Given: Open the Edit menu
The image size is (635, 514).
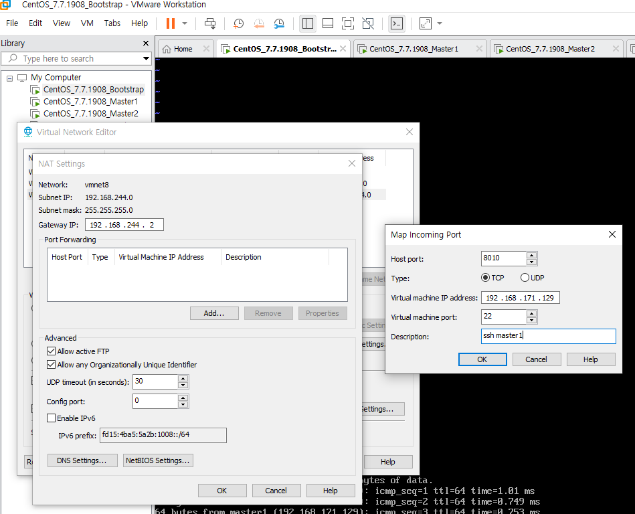Looking at the screenshot, I should click(x=35, y=23).
